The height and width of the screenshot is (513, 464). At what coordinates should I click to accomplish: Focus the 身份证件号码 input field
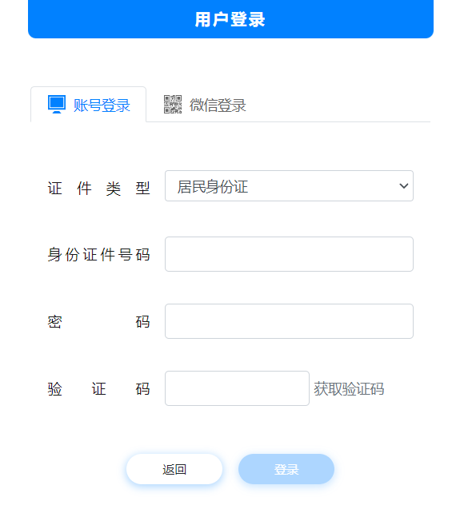tap(289, 254)
